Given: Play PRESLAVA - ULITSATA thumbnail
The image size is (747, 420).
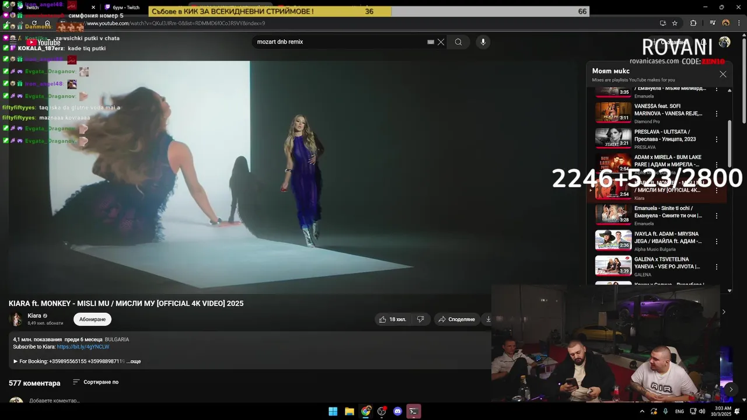Looking at the screenshot, I should [613, 138].
